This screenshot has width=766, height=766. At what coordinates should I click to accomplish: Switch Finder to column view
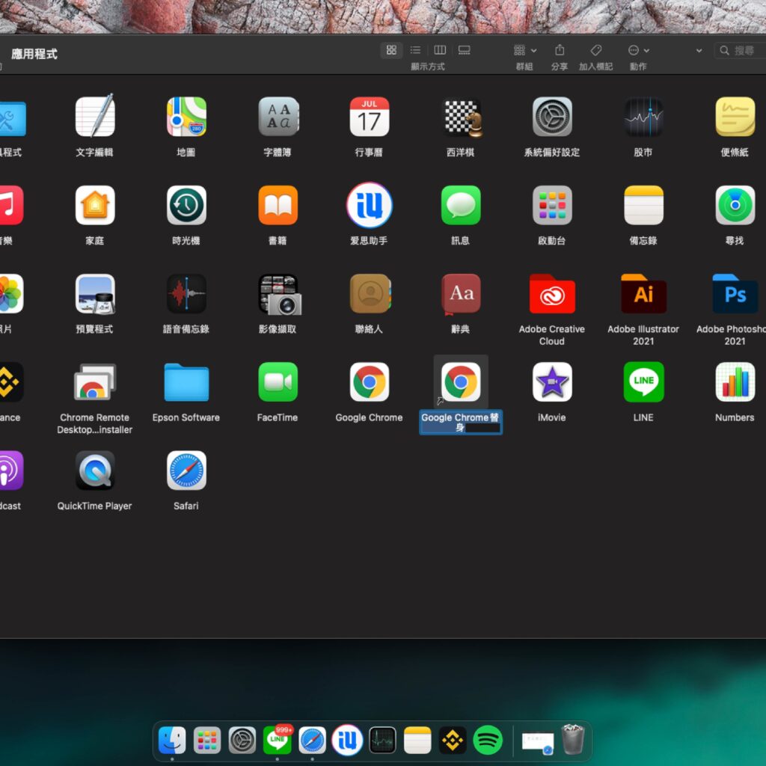tap(440, 50)
